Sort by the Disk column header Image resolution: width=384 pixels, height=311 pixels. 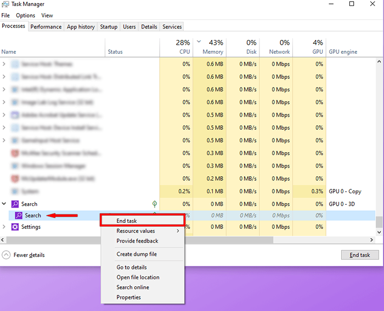[x=243, y=48]
